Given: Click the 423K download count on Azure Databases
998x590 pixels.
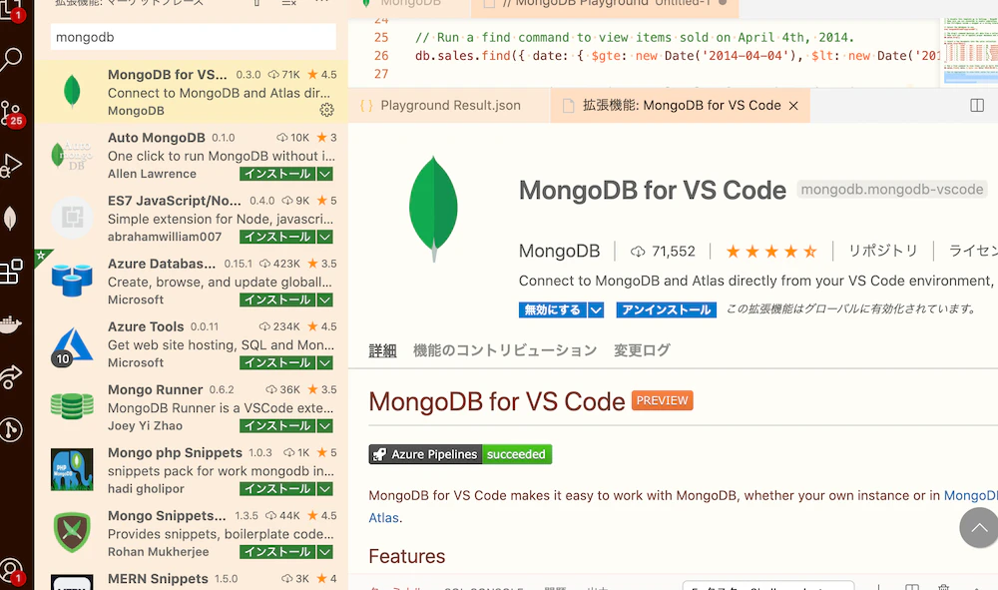Looking at the screenshot, I should (279, 264).
